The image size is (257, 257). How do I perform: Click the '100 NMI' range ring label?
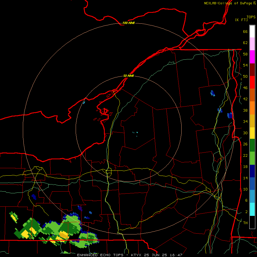point(128,23)
